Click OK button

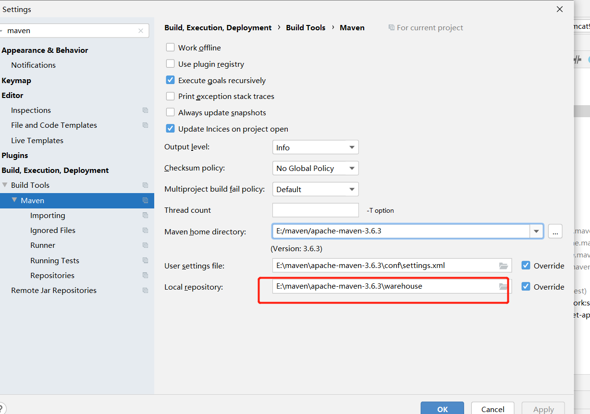(x=442, y=409)
